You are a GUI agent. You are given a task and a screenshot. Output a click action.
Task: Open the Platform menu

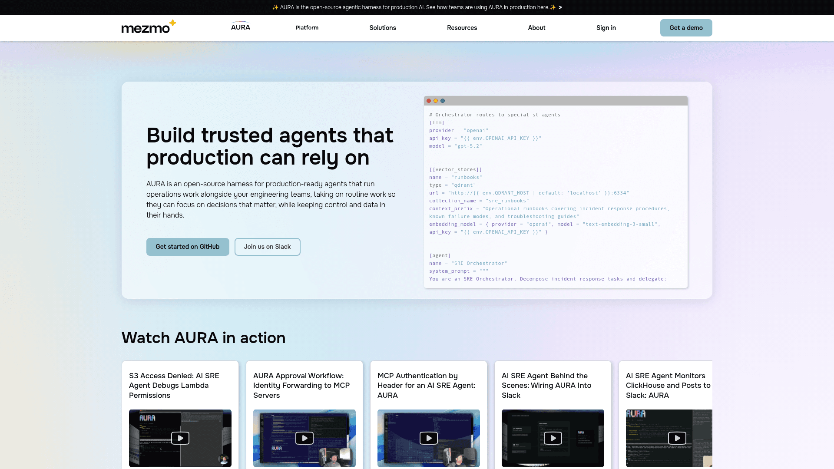[x=307, y=28]
